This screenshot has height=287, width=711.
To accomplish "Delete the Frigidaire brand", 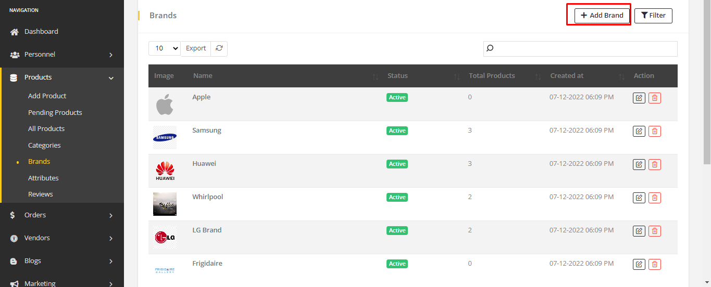I will pyautogui.click(x=655, y=264).
